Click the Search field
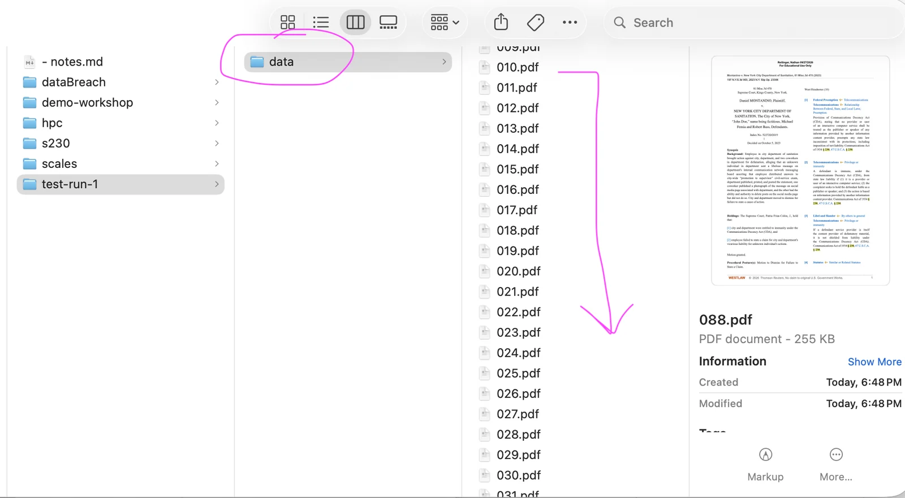The image size is (905, 498). pos(755,23)
